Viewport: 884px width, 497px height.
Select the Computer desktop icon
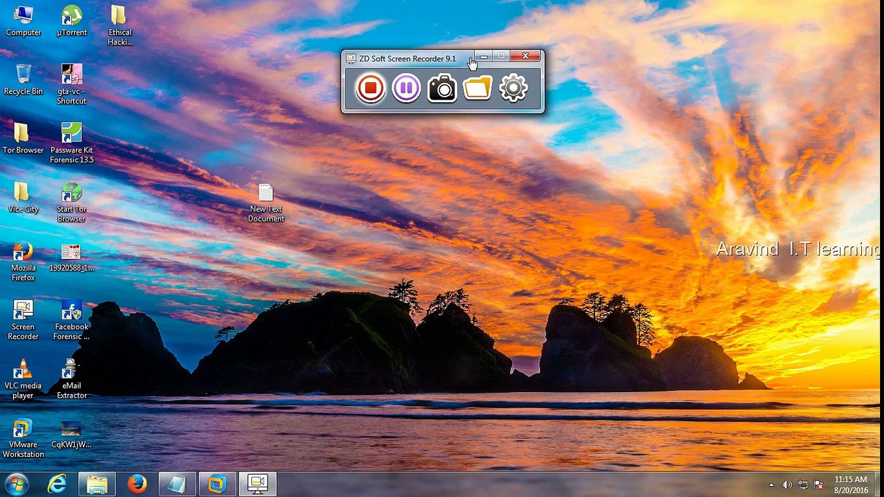click(x=23, y=21)
